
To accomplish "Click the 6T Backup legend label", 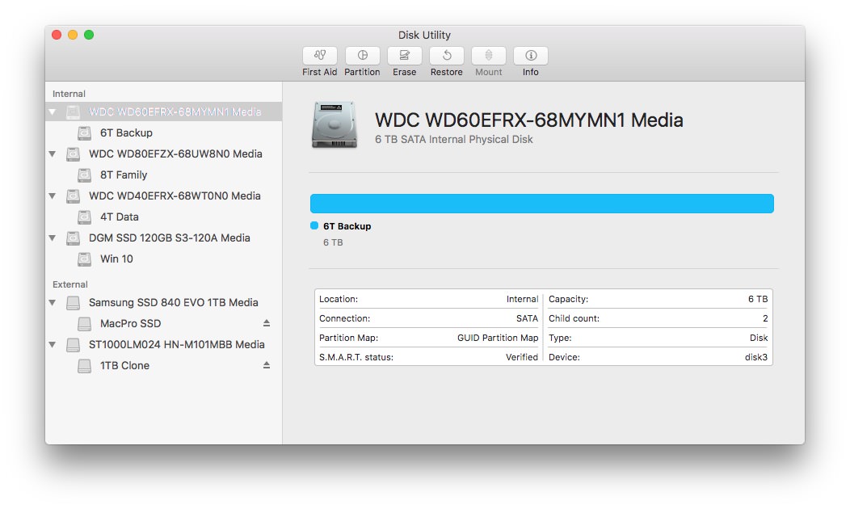I will pos(347,226).
